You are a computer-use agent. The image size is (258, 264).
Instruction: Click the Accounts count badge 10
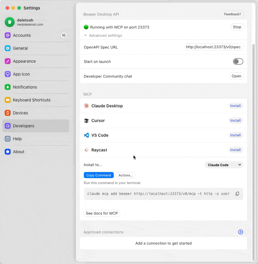coord(64,35)
